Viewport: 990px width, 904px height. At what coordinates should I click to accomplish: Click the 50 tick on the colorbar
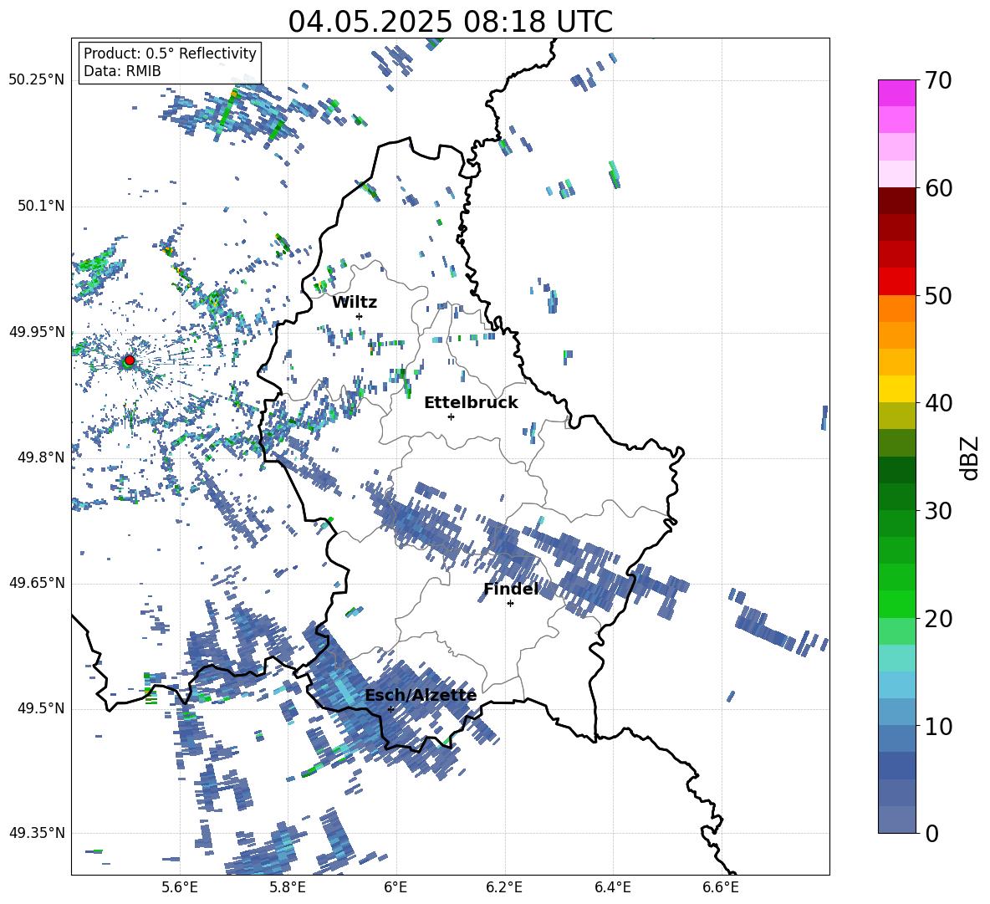[x=938, y=295]
